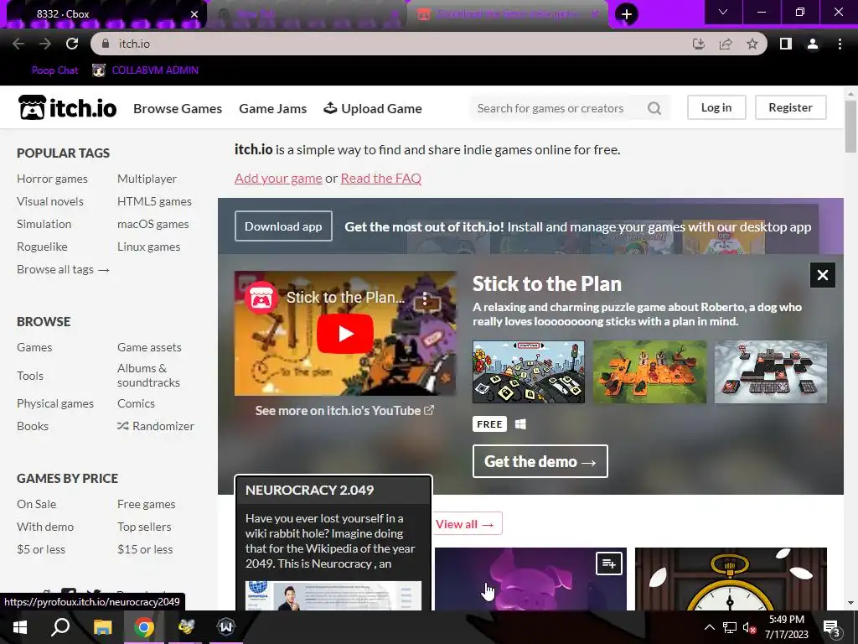Open the Chrome side panel icon
This screenshot has height=644, width=858.
pyautogui.click(x=786, y=44)
